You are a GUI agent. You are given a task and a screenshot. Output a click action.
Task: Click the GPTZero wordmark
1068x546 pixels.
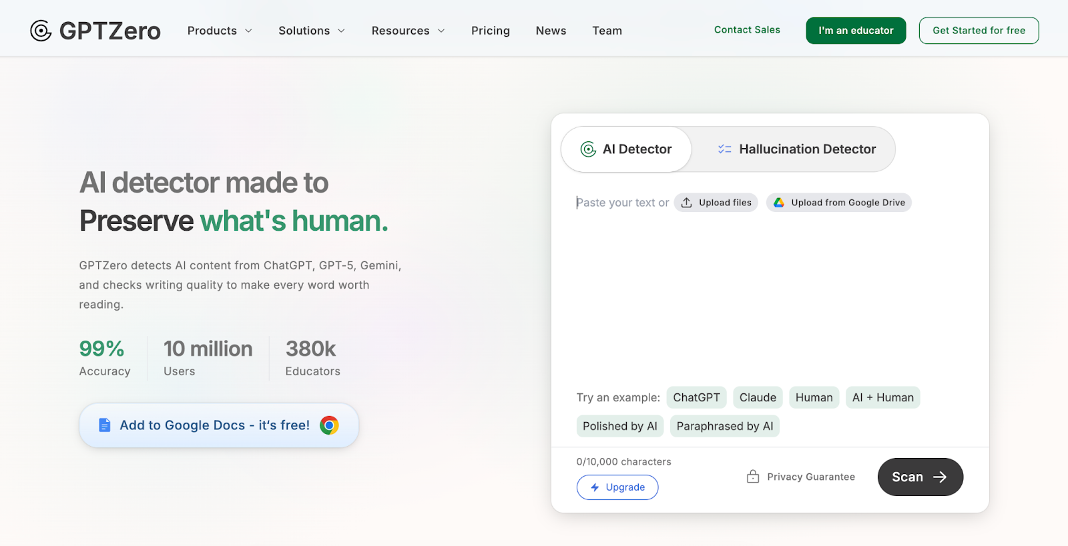[110, 31]
